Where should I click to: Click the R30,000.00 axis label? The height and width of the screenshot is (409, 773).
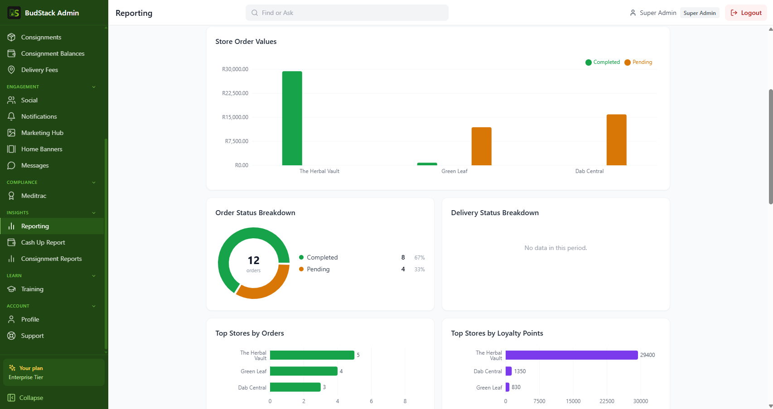pyautogui.click(x=235, y=69)
